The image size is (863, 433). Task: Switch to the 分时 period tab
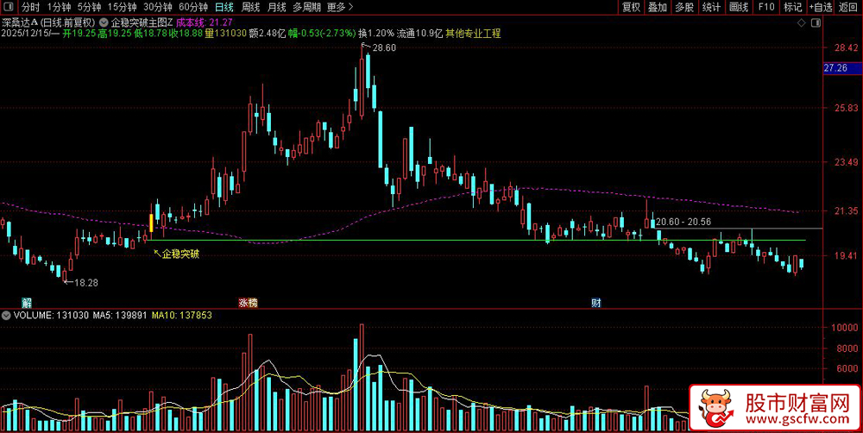pos(30,7)
